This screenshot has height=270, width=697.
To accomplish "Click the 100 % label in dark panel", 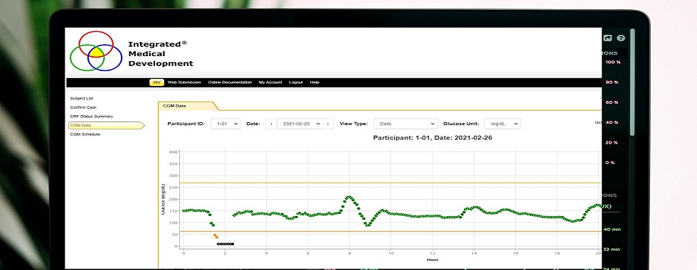I will (x=613, y=63).
